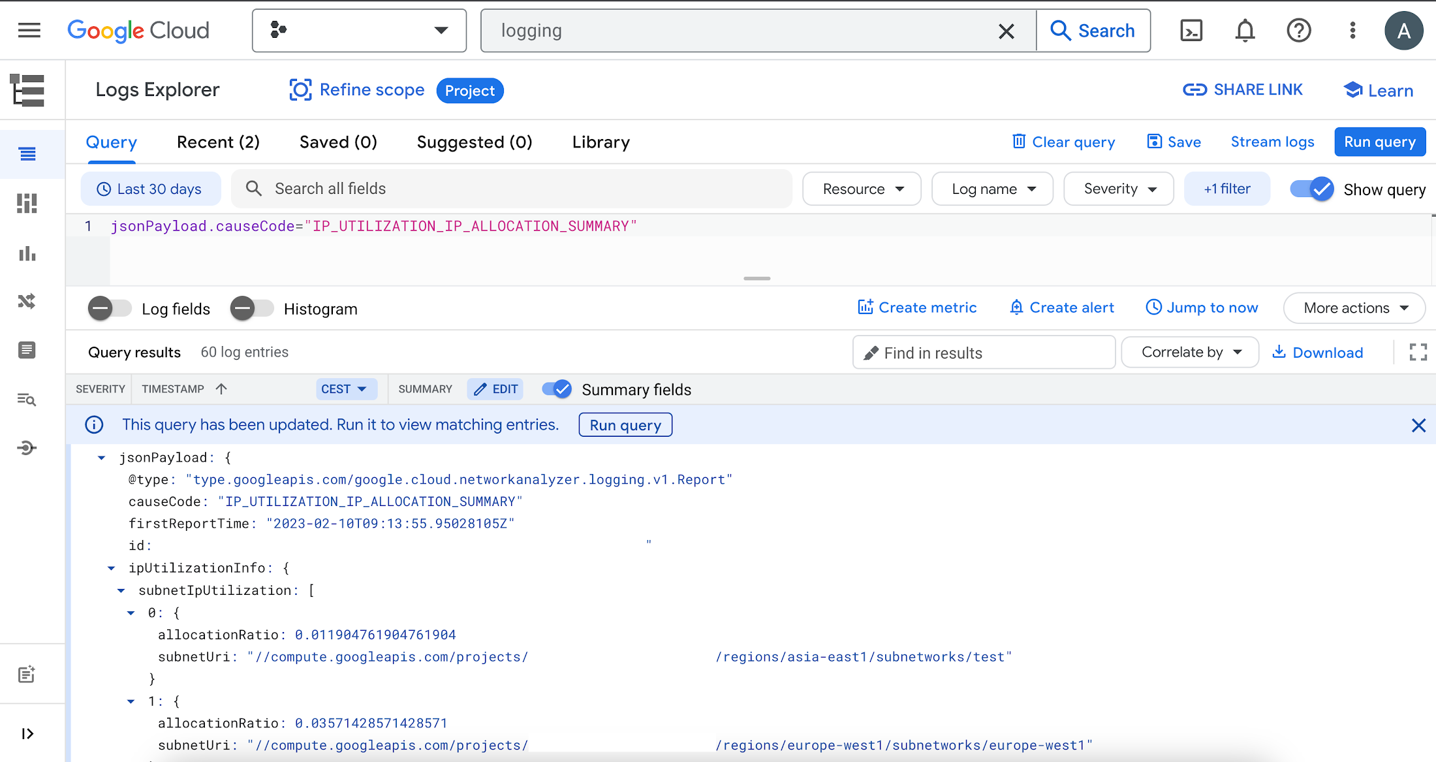Toggle the Histogram switch

tap(252, 308)
